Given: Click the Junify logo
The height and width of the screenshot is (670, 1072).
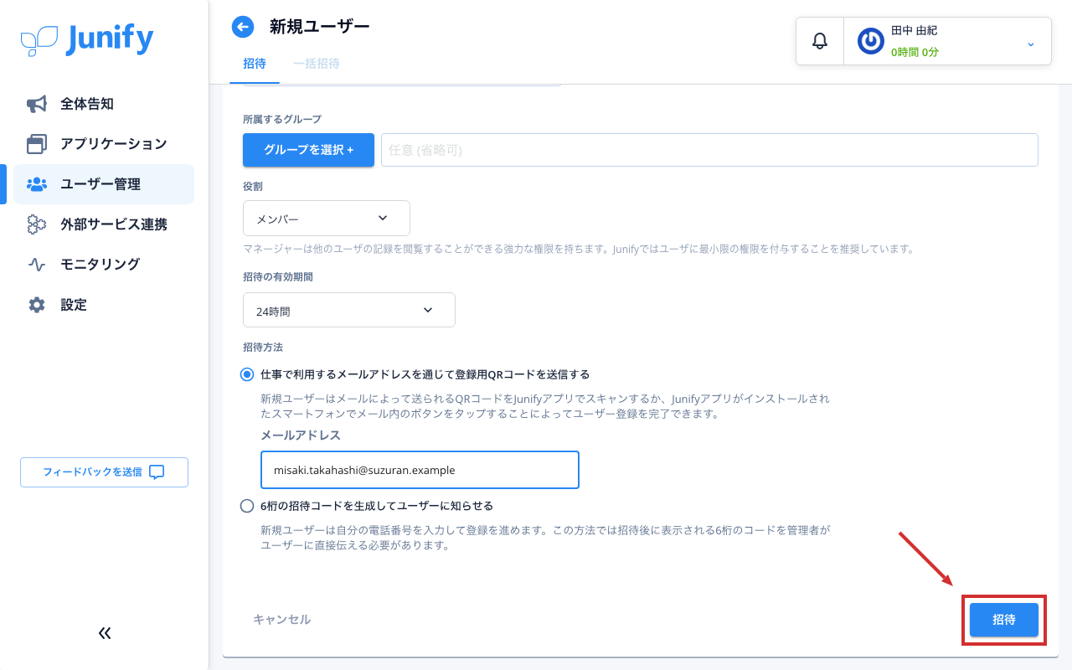Looking at the screenshot, I should [87, 39].
